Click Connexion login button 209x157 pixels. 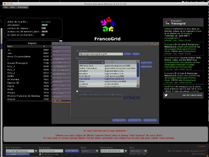click(x=72, y=151)
